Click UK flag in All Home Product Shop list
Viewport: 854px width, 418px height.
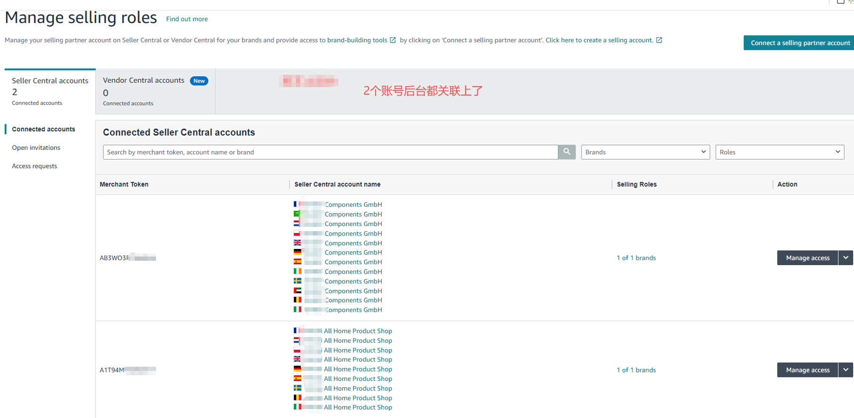297,359
